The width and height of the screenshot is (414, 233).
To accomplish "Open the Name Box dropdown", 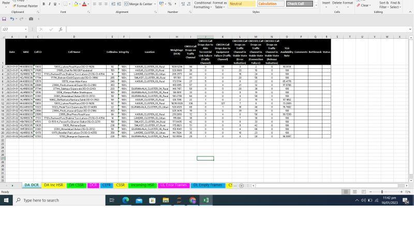I will 25,30.
